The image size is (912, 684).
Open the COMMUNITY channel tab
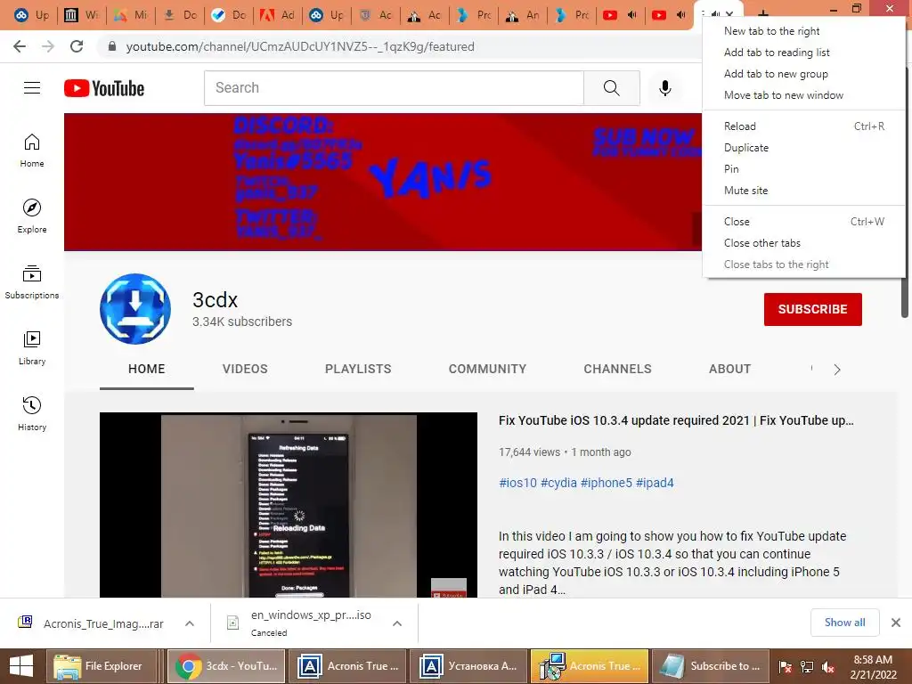pos(487,369)
